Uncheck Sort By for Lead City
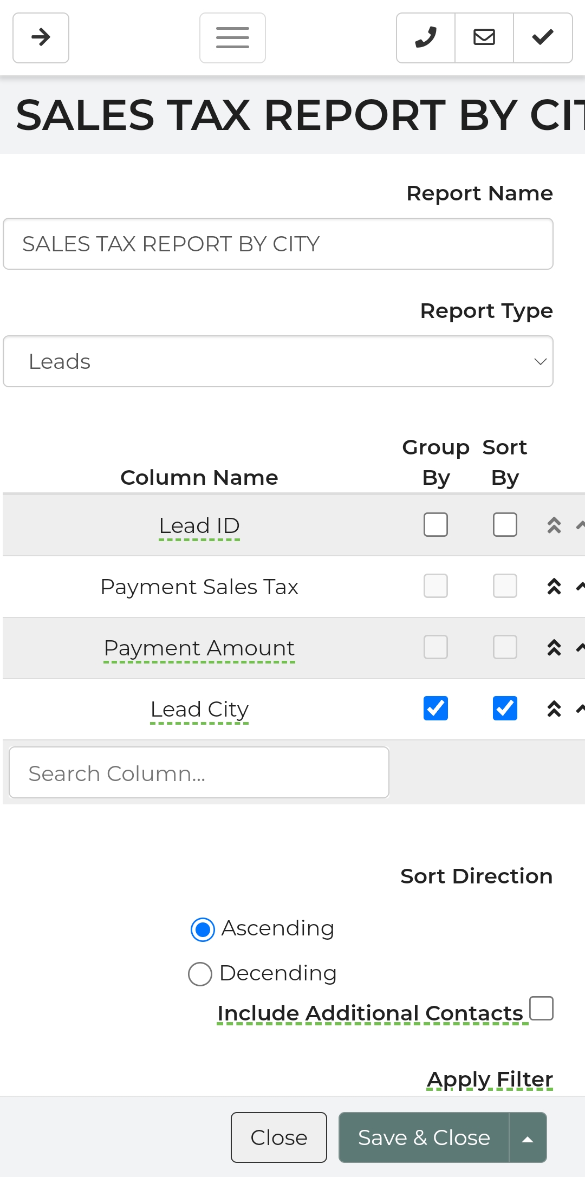 pos(505,708)
